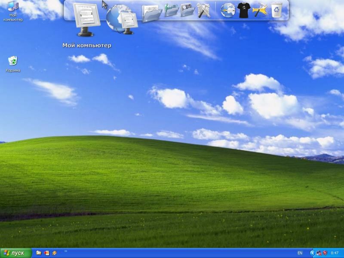344x258 pixels.
Task: Open the yellow hammer settings icon in the dock
Action: (260, 10)
